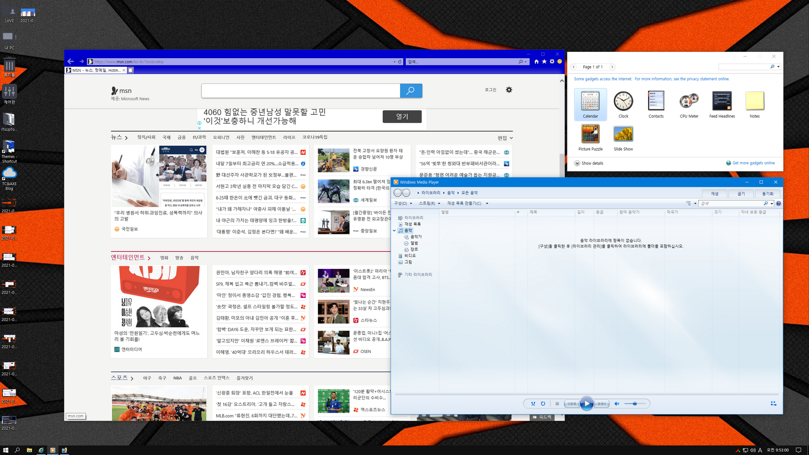
Task: Open MSN settings gear icon
Action: coord(509,90)
